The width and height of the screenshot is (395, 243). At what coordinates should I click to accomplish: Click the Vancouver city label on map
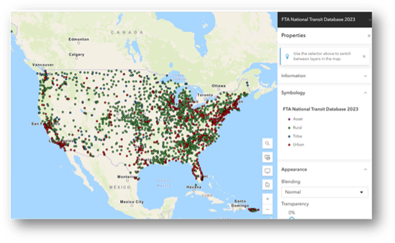(43, 65)
